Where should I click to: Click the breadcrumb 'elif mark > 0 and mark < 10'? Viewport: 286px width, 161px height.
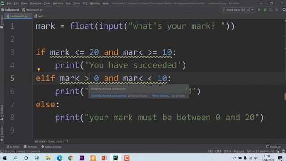[51, 141]
